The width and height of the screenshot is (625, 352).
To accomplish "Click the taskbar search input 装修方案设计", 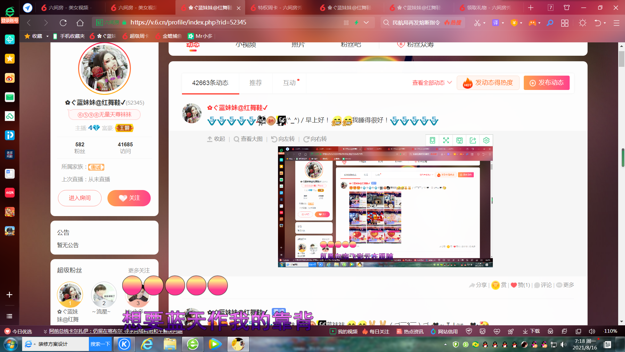I will [56, 344].
